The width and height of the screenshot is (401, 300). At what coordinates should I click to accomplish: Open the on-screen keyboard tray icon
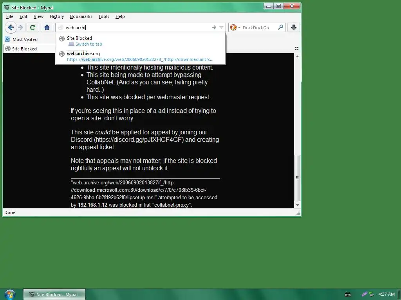[348, 295]
